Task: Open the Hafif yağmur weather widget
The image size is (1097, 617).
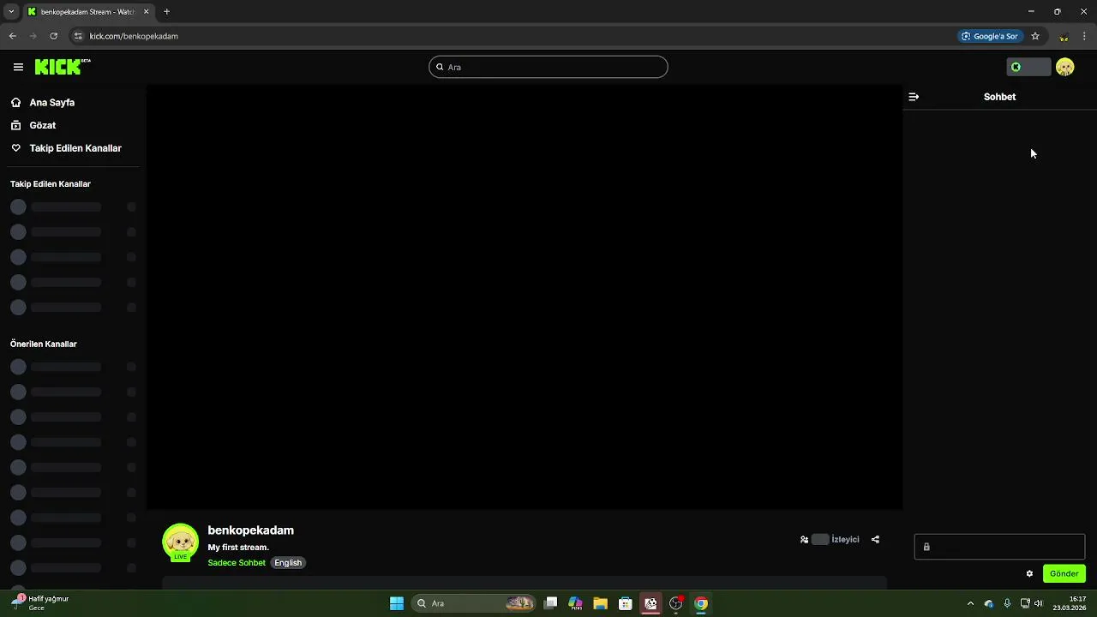Action: pyautogui.click(x=40, y=603)
